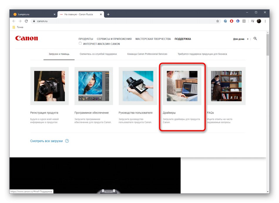Image resolution: width=279 pixels, height=203 pixels.
Task: Close the Lumpics.ru tab
Action: [x=54, y=14]
